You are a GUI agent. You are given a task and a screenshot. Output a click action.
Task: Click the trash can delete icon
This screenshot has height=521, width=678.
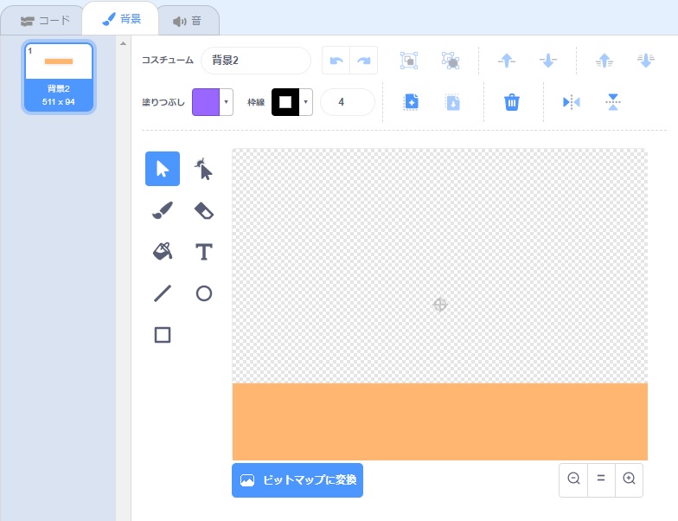(x=512, y=102)
